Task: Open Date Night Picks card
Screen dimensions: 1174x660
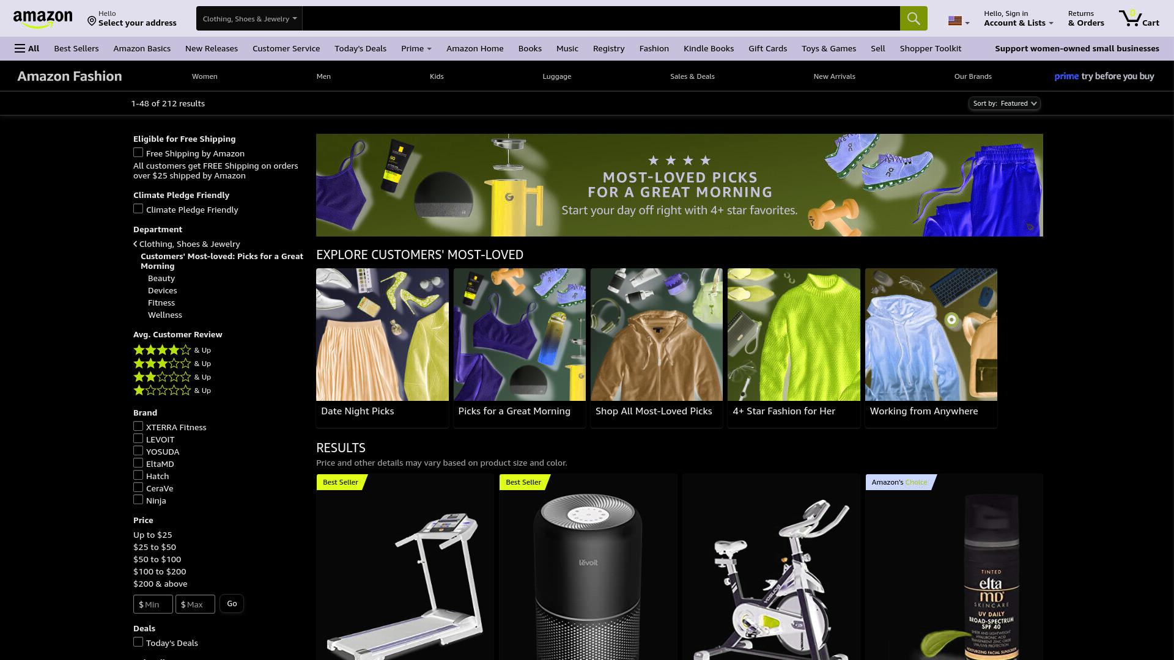Action: [382, 348]
